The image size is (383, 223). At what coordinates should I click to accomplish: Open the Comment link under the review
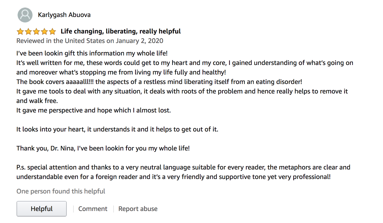93,209
